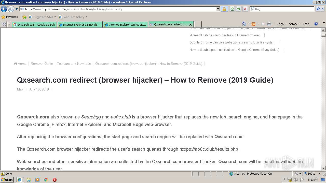326x183 pixels.
Task: Click the red Opera-style taskbar icon
Action: (x=55, y=180)
